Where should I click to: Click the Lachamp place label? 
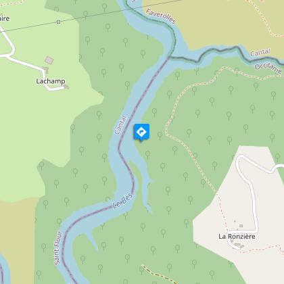click(x=51, y=81)
